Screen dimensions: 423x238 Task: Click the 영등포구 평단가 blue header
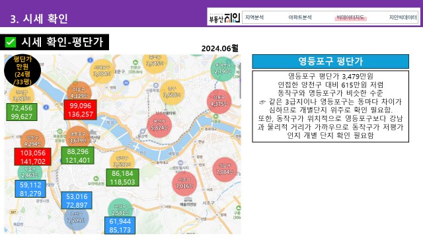[330, 61]
